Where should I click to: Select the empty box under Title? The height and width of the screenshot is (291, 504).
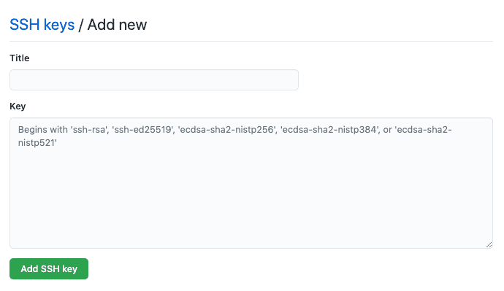pyautogui.click(x=154, y=80)
